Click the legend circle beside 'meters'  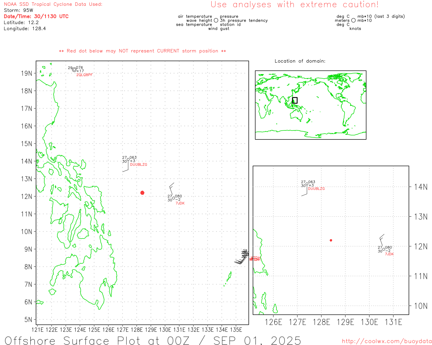[x=353, y=20]
